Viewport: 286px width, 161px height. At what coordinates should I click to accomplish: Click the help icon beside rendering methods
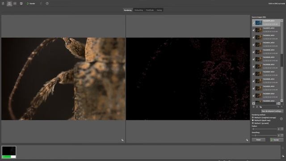282,119
